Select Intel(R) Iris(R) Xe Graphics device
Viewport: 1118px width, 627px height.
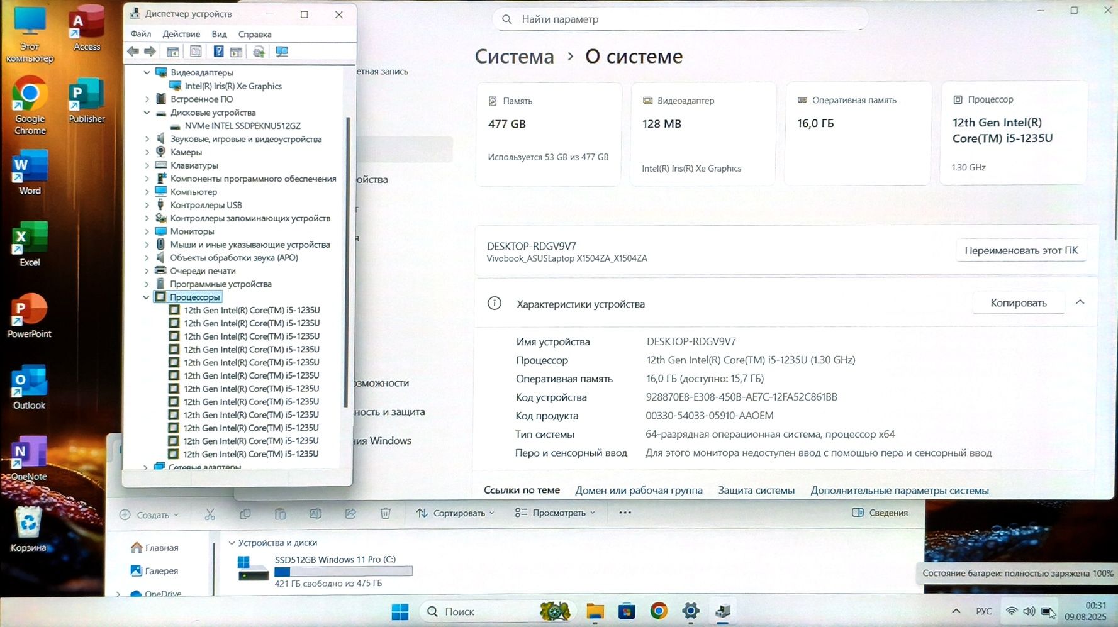[x=233, y=86]
